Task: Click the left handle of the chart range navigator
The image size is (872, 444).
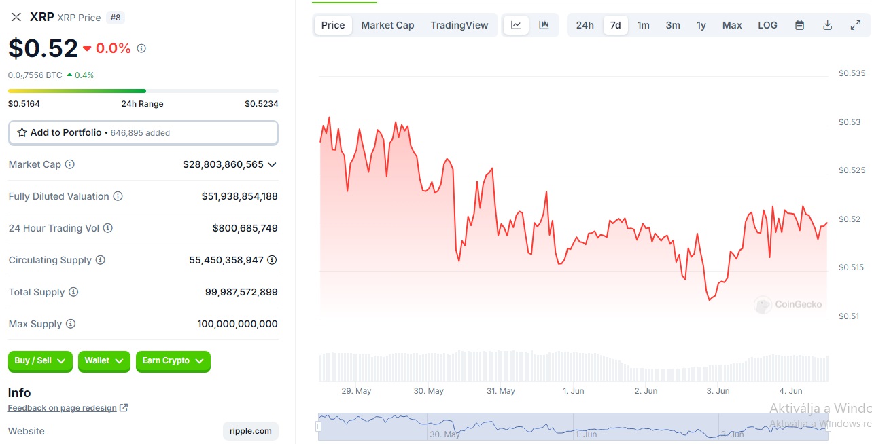Action: [318, 426]
